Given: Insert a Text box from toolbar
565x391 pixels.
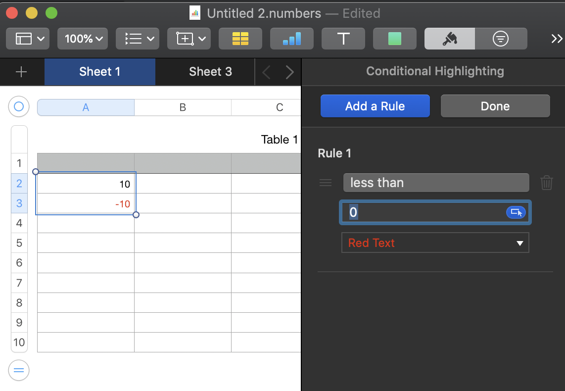Looking at the screenshot, I should point(343,39).
